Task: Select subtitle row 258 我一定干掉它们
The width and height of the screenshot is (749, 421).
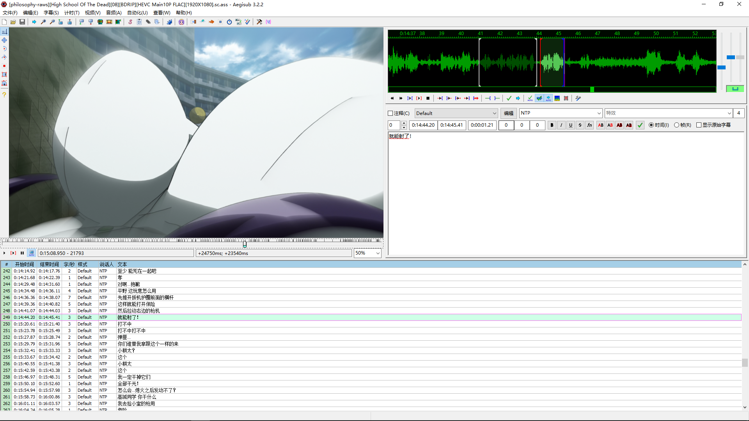Action: coord(371,377)
